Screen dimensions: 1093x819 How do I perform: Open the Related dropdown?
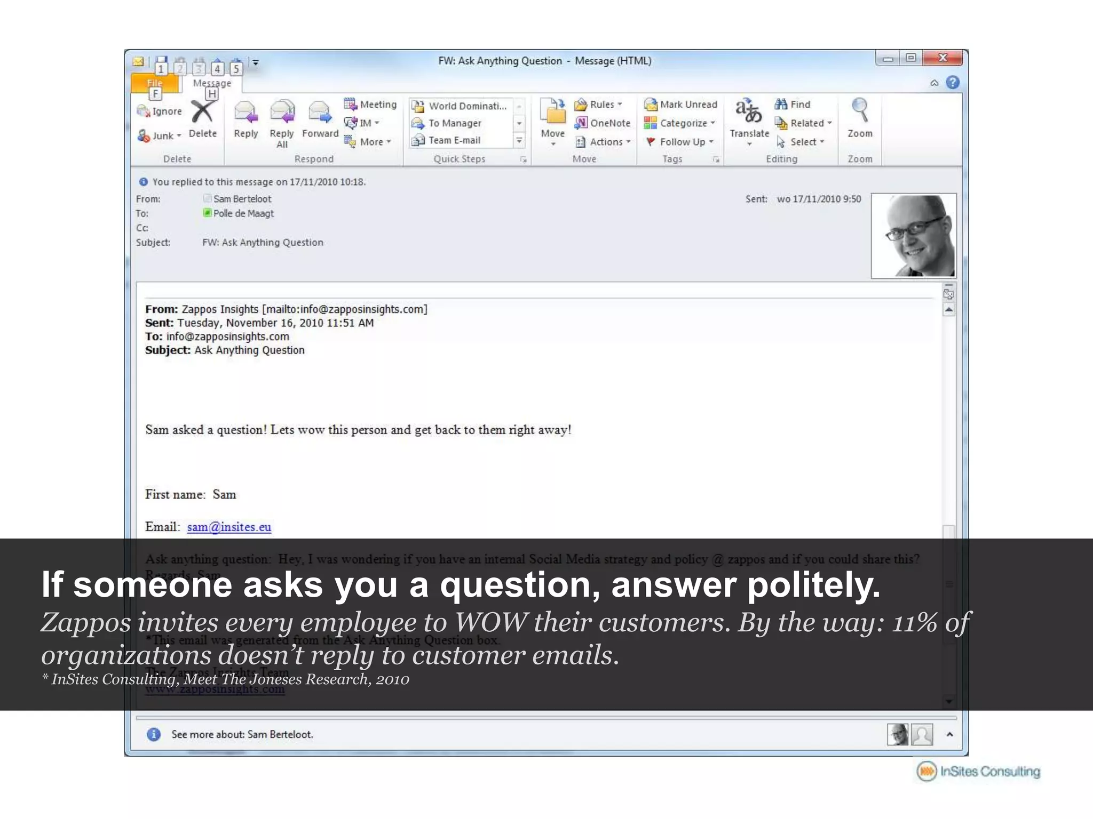coord(803,123)
